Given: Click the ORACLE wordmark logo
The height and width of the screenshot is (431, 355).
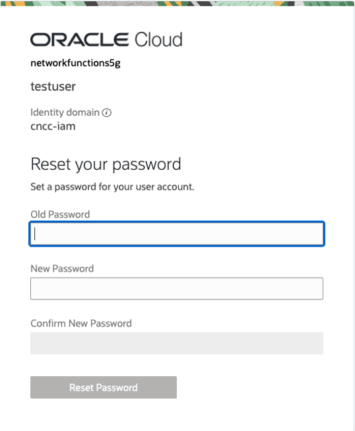Looking at the screenshot, I should pos(79,39).
